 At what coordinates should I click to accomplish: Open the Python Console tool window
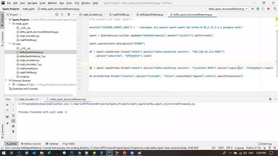coord(31,144)
